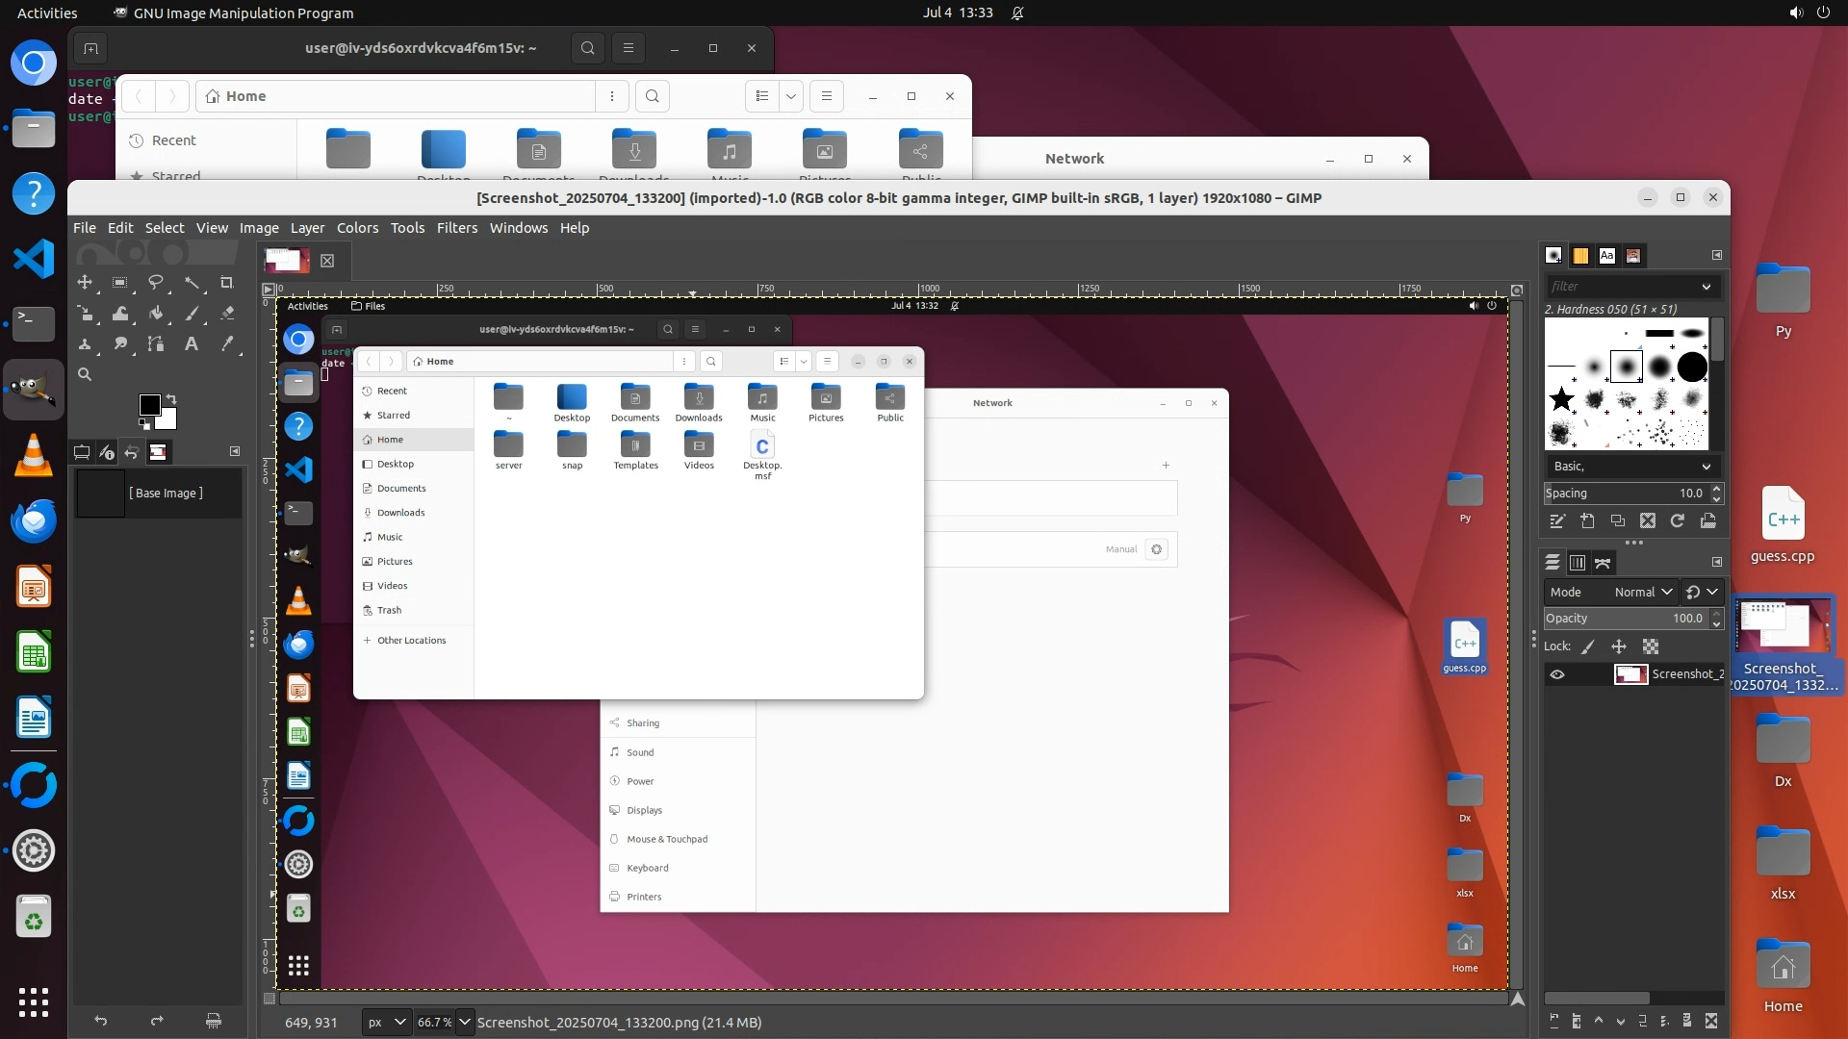Click the refresh brushes icon
This screenshot has height=1039, width=1848.
coord(1678,520)
